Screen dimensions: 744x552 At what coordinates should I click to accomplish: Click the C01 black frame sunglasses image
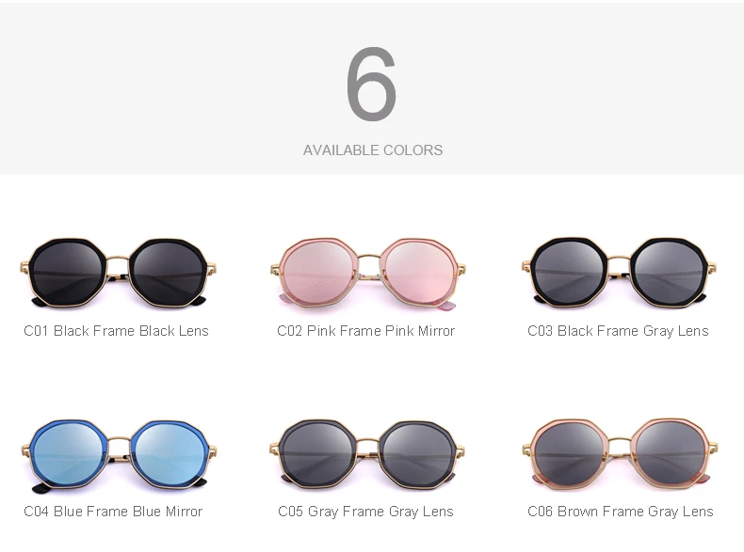(118, 272)
